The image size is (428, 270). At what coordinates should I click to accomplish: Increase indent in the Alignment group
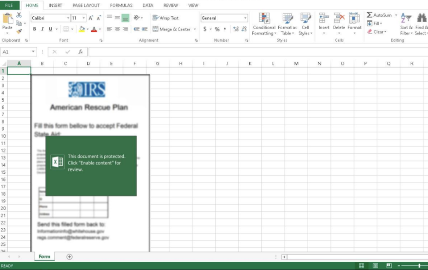145,29
